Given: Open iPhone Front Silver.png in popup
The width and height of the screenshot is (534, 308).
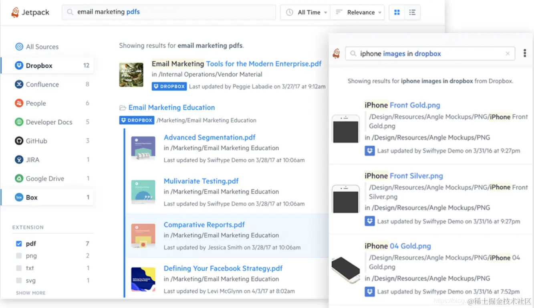Looking at the screenshot, I should (x=404, y=176).
